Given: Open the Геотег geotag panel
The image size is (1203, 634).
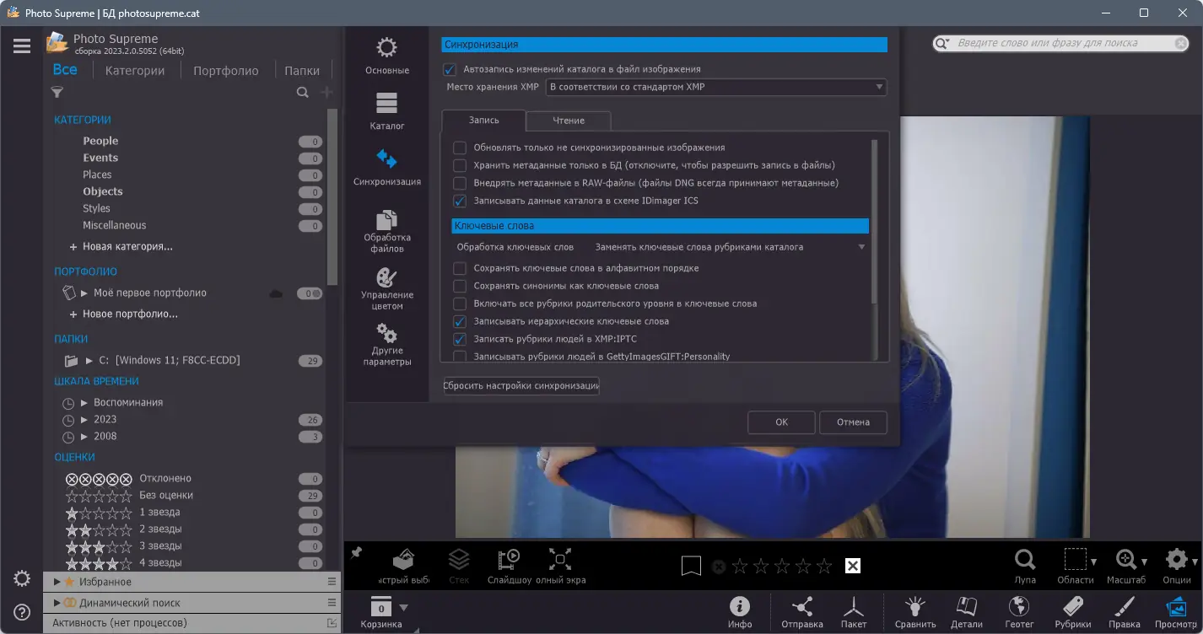Looking at the screenshot, I should pyautogui.click(x=1019, y=613).
